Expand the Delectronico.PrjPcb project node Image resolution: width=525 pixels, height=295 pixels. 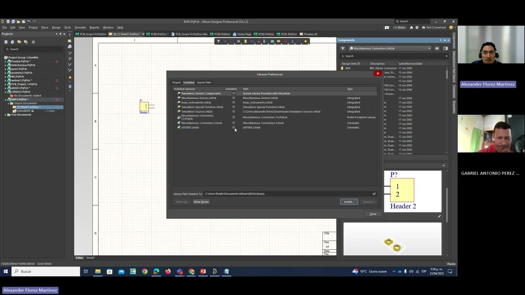(5, 65)
